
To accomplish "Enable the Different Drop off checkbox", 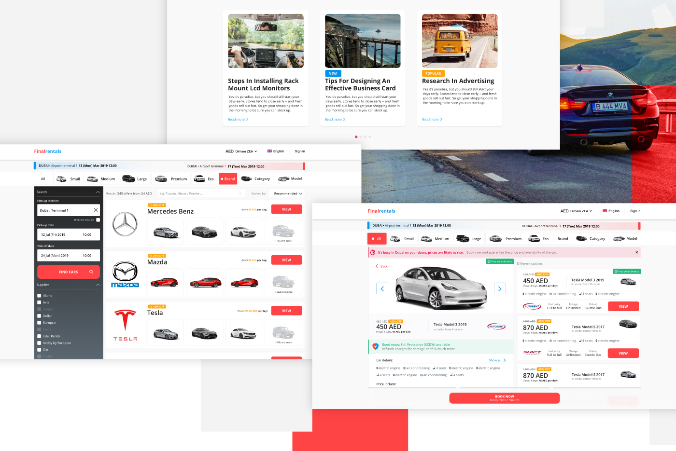I will tap(98, 220).
